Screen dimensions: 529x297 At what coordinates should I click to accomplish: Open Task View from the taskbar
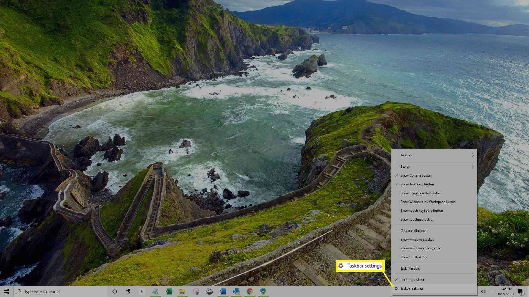[x=128, y=291]
